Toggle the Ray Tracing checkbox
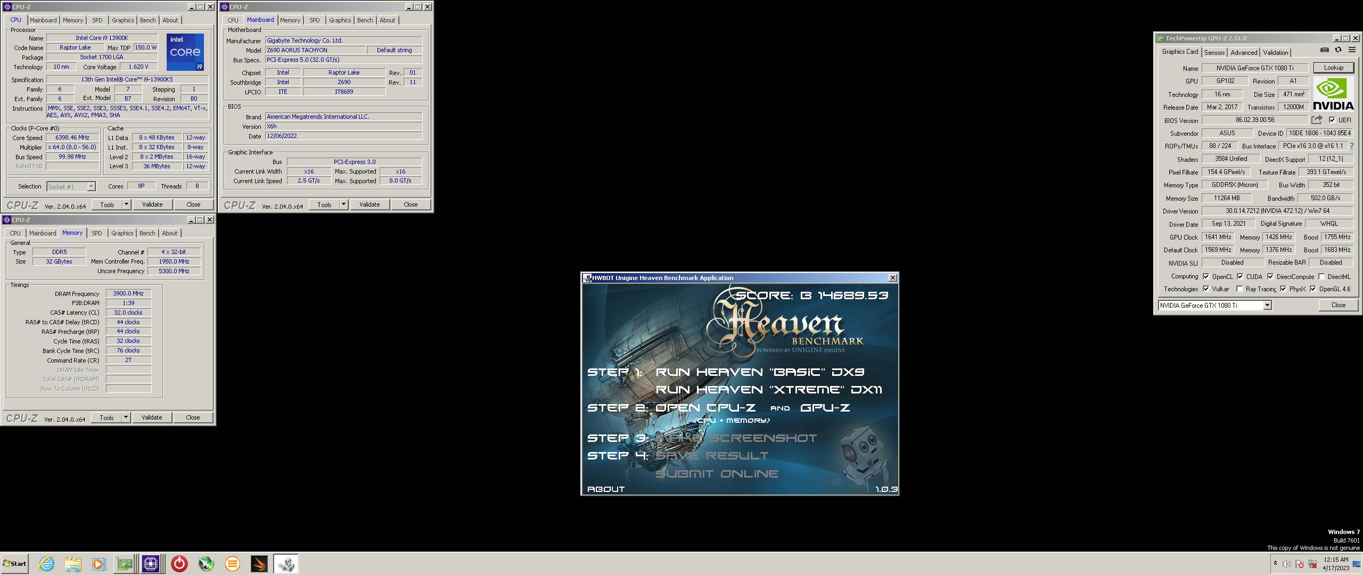Viewport: 1363px width, 575px height. tap(1239, 289)
